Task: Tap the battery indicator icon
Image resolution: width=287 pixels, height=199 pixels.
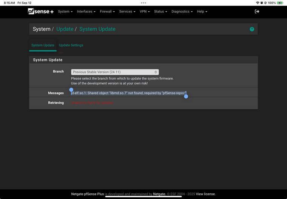Action: pos(280,3)
